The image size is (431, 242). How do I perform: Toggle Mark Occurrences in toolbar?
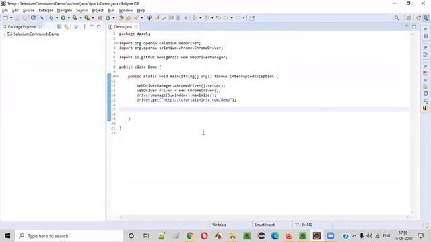[x=157, y=18]
